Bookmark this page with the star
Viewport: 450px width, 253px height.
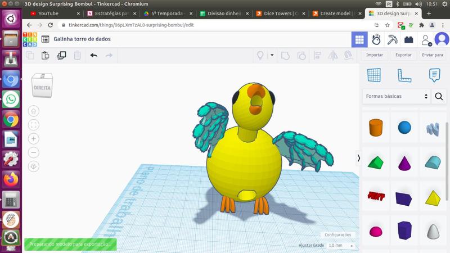[387, 25]
